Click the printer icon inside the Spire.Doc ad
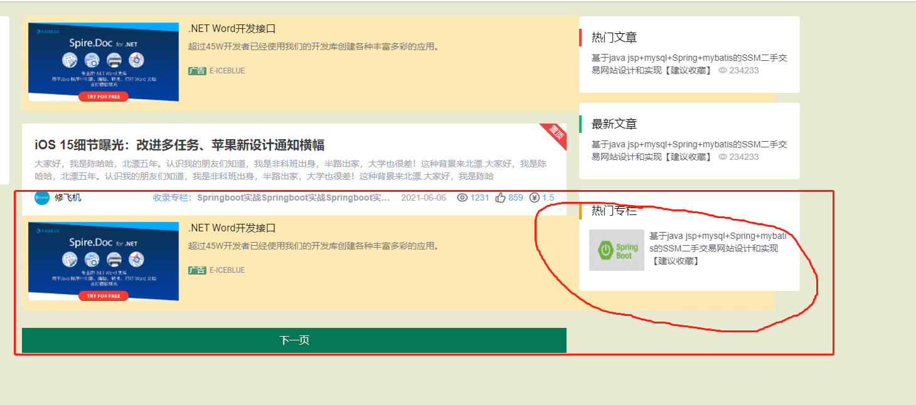The height and width of the screenshot is (405, 916). click(114, 59)
